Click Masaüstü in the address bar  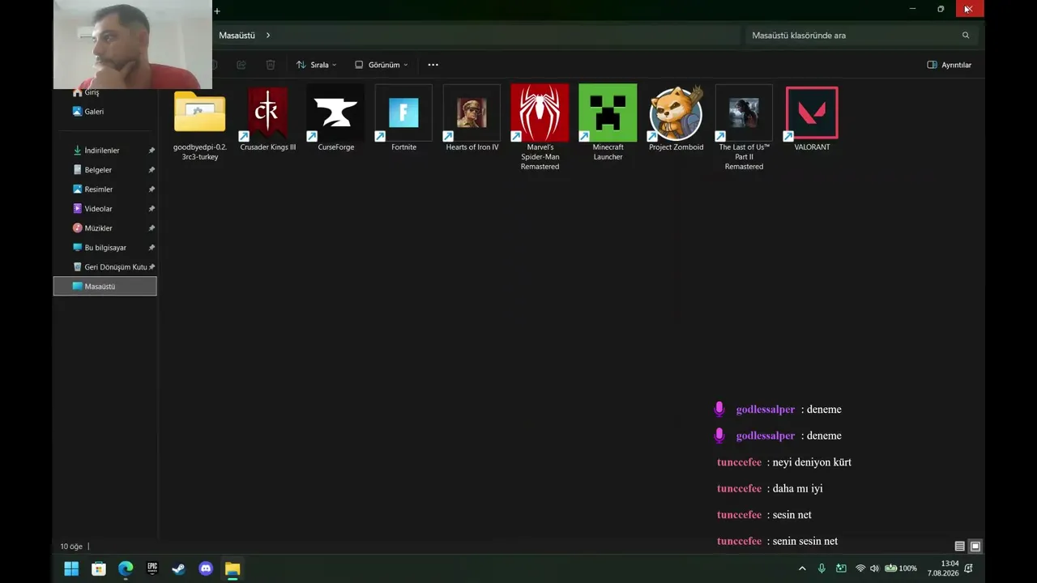tap(237, 36)
